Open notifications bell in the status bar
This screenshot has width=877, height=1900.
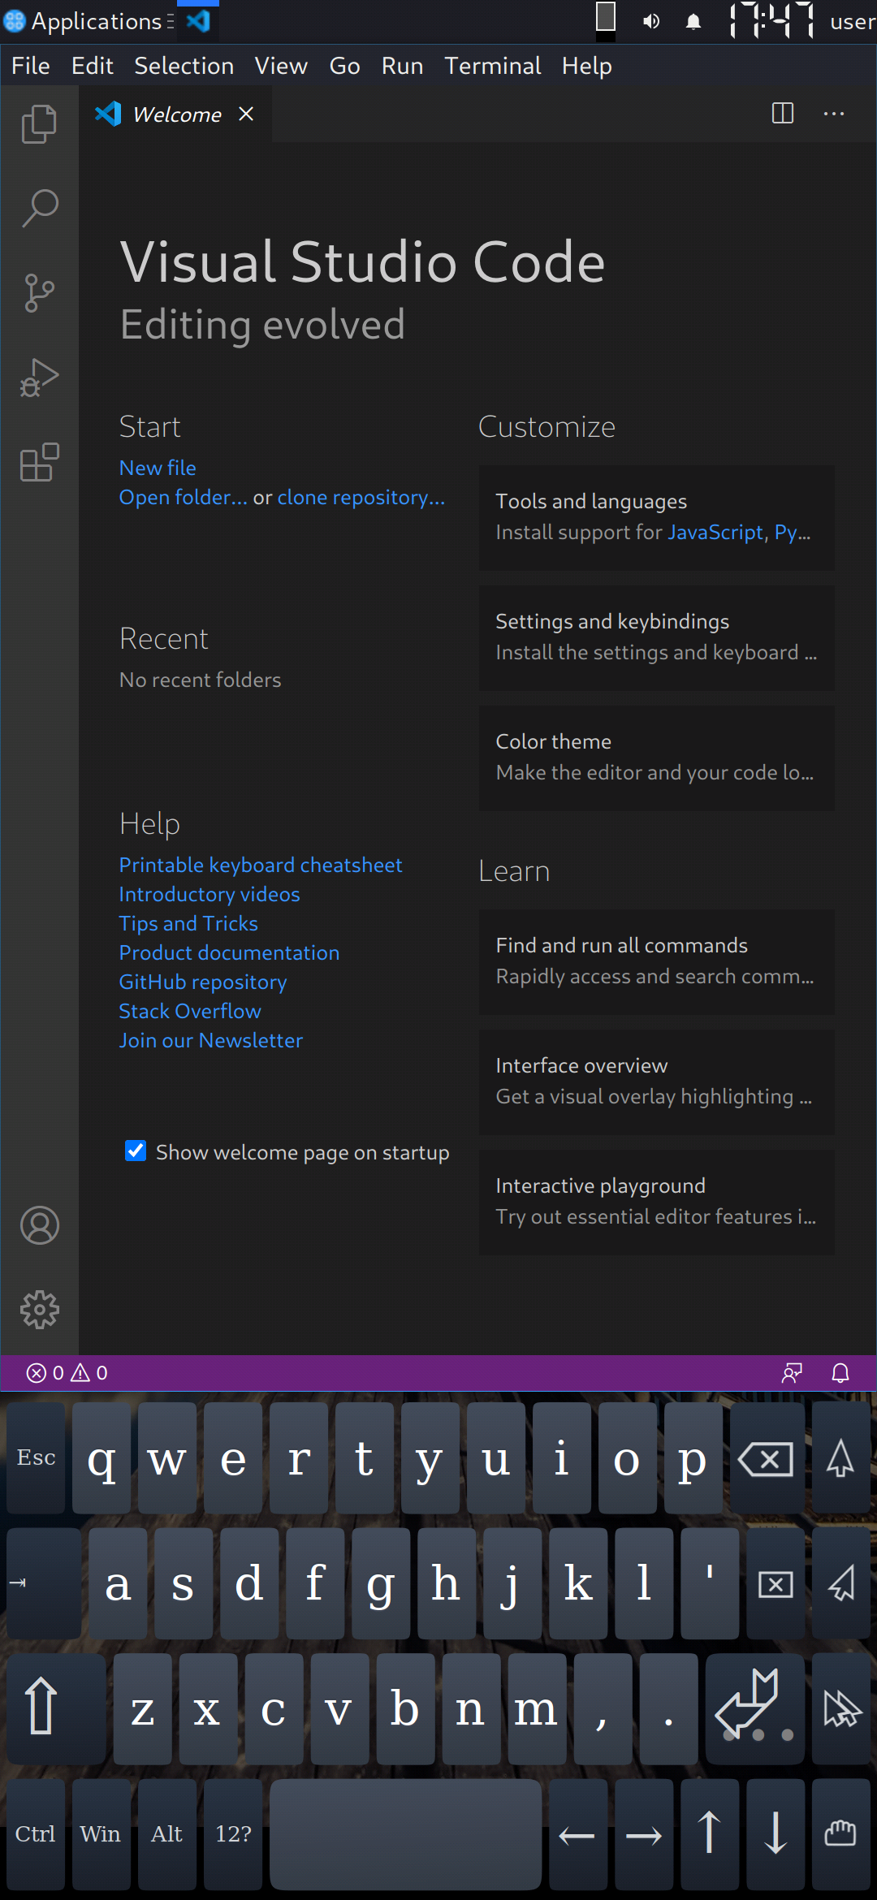[840, 1372]
